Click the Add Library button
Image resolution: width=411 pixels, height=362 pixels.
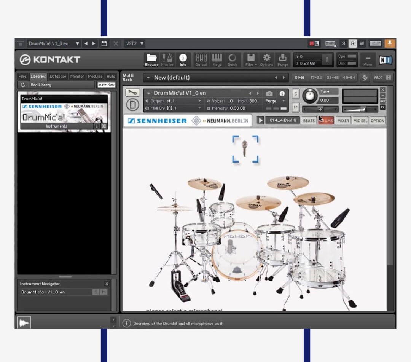pyautogui.click(x=57, y=85)
